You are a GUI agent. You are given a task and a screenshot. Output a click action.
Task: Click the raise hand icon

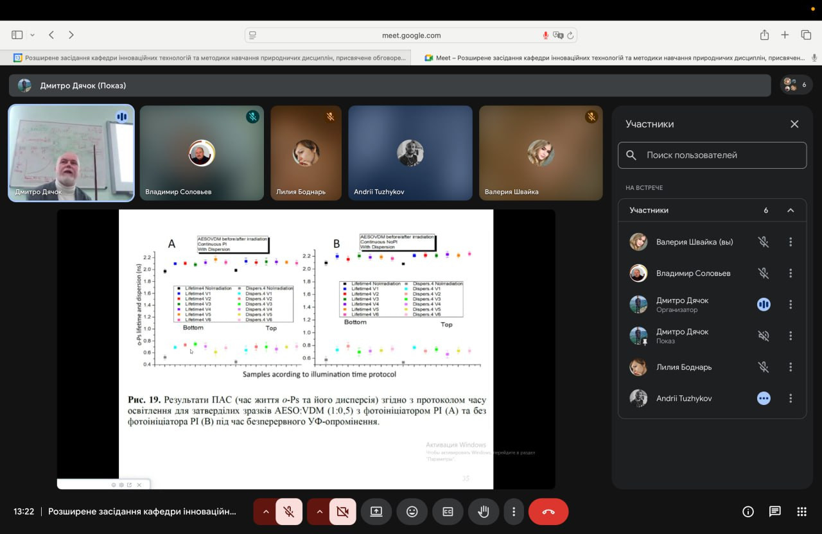coord(483,512)
